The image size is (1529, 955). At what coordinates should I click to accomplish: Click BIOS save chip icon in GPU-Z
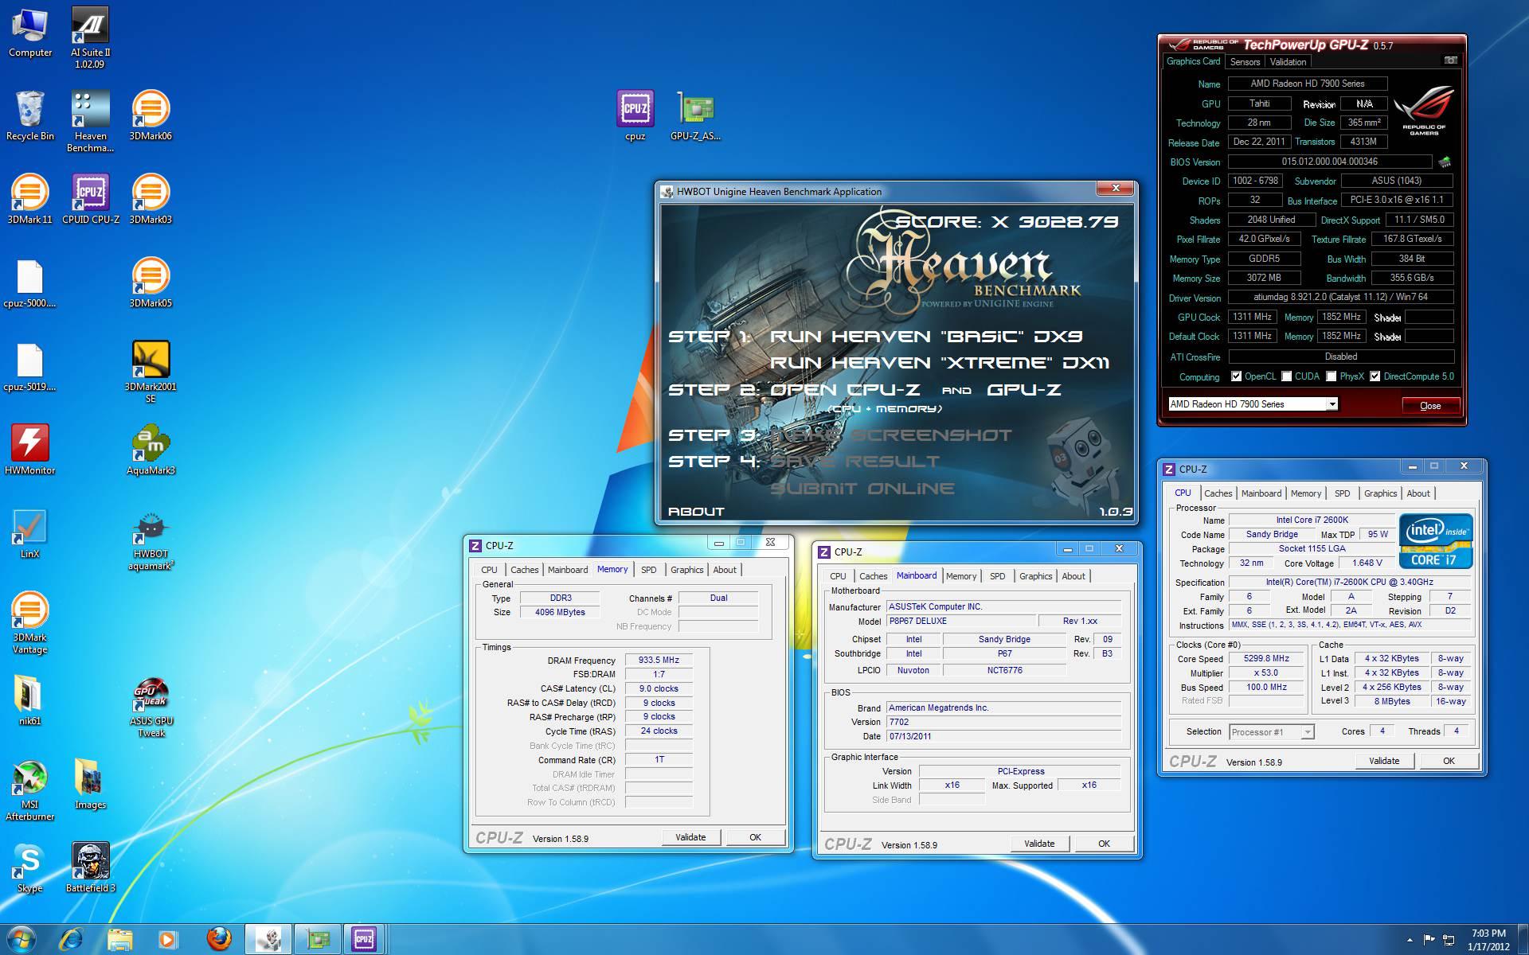(1445, 162)
